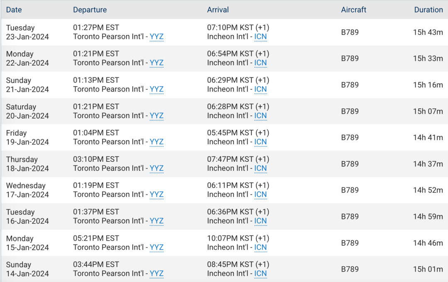
Task: Click YYZ airport link for 22-Jan-2024
Action: 156,63
